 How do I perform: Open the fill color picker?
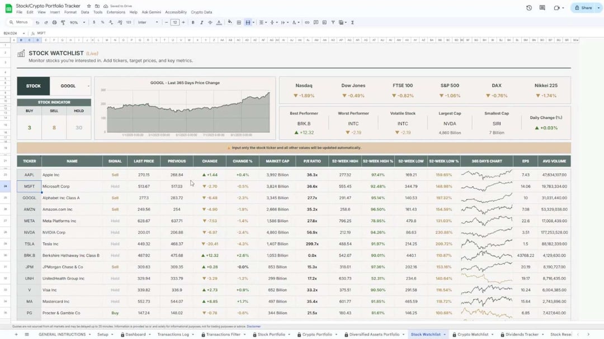pyautogui.click(x=230, y=22)
